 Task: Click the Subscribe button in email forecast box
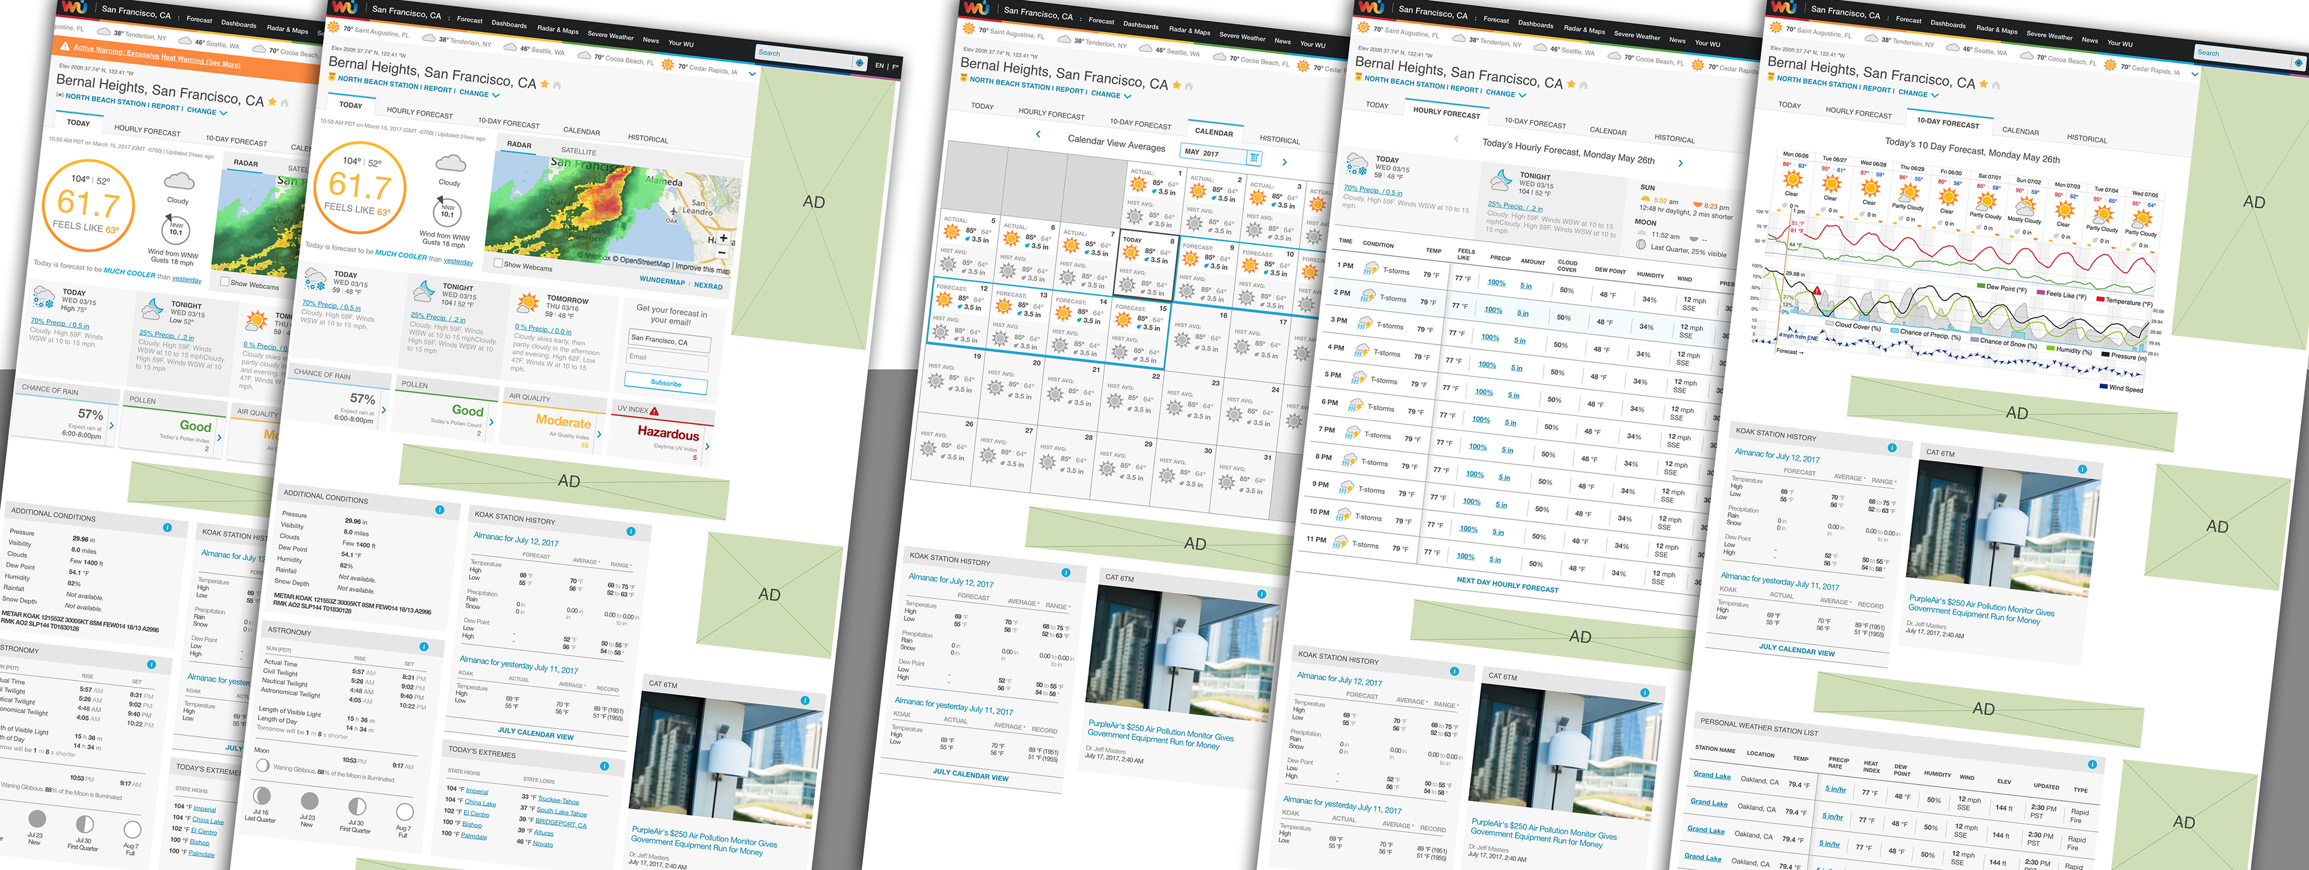[665, 382]
